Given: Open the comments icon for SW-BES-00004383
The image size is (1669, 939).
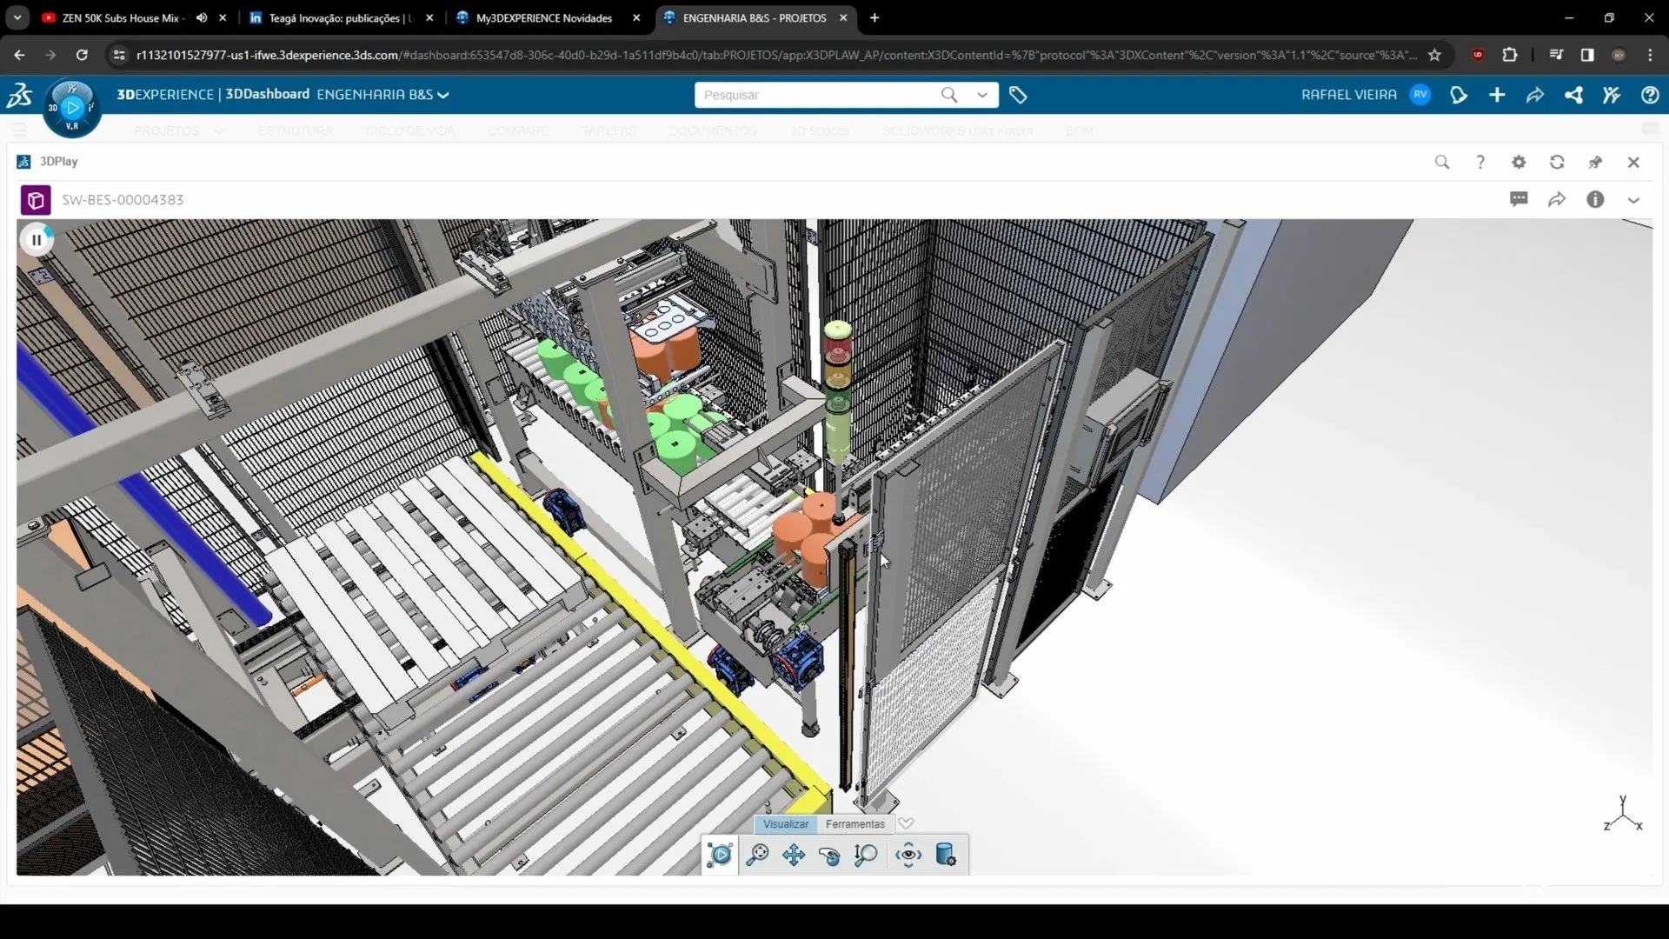Looking at the screenshot, I should tap(1519, 199).
